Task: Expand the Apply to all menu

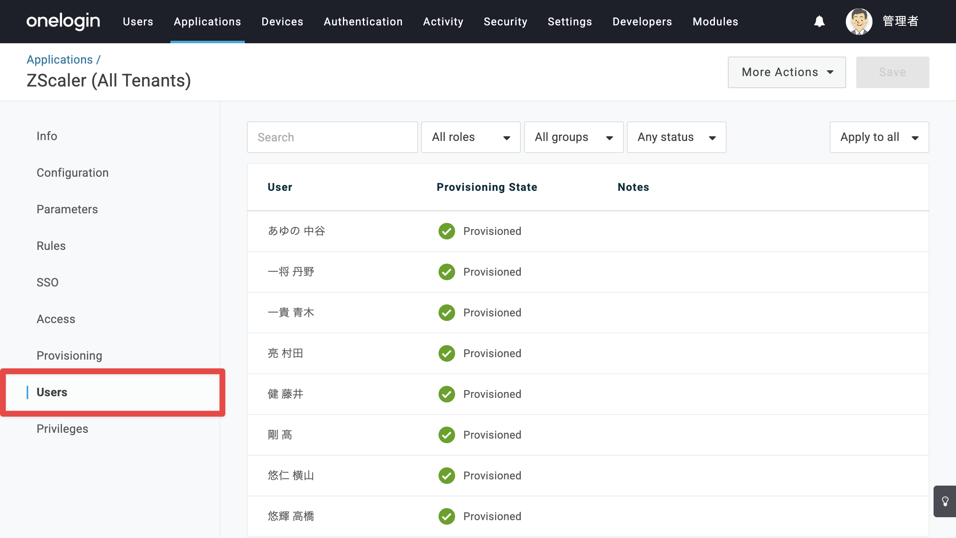Action: tap(879, 137)
